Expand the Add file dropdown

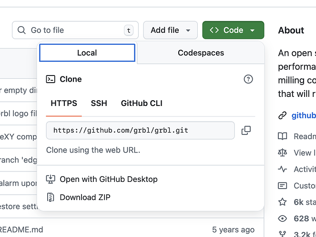[170, 30]
